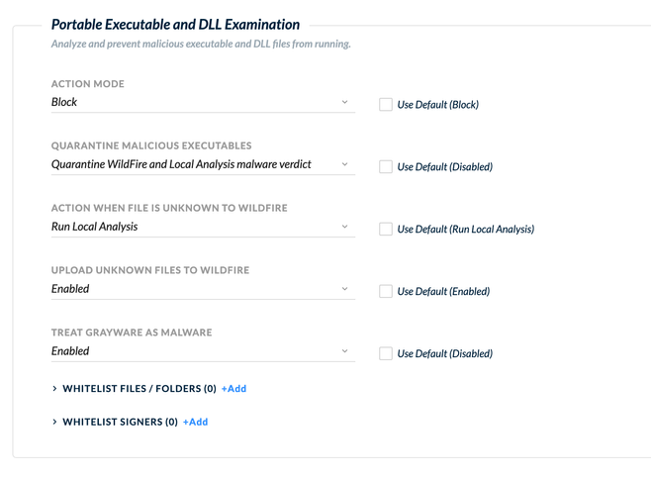The width and height of the screenshot is (651, 477).
Task: Check Use Default (Run Local Analysis)
Action: [x=386, y=229]
